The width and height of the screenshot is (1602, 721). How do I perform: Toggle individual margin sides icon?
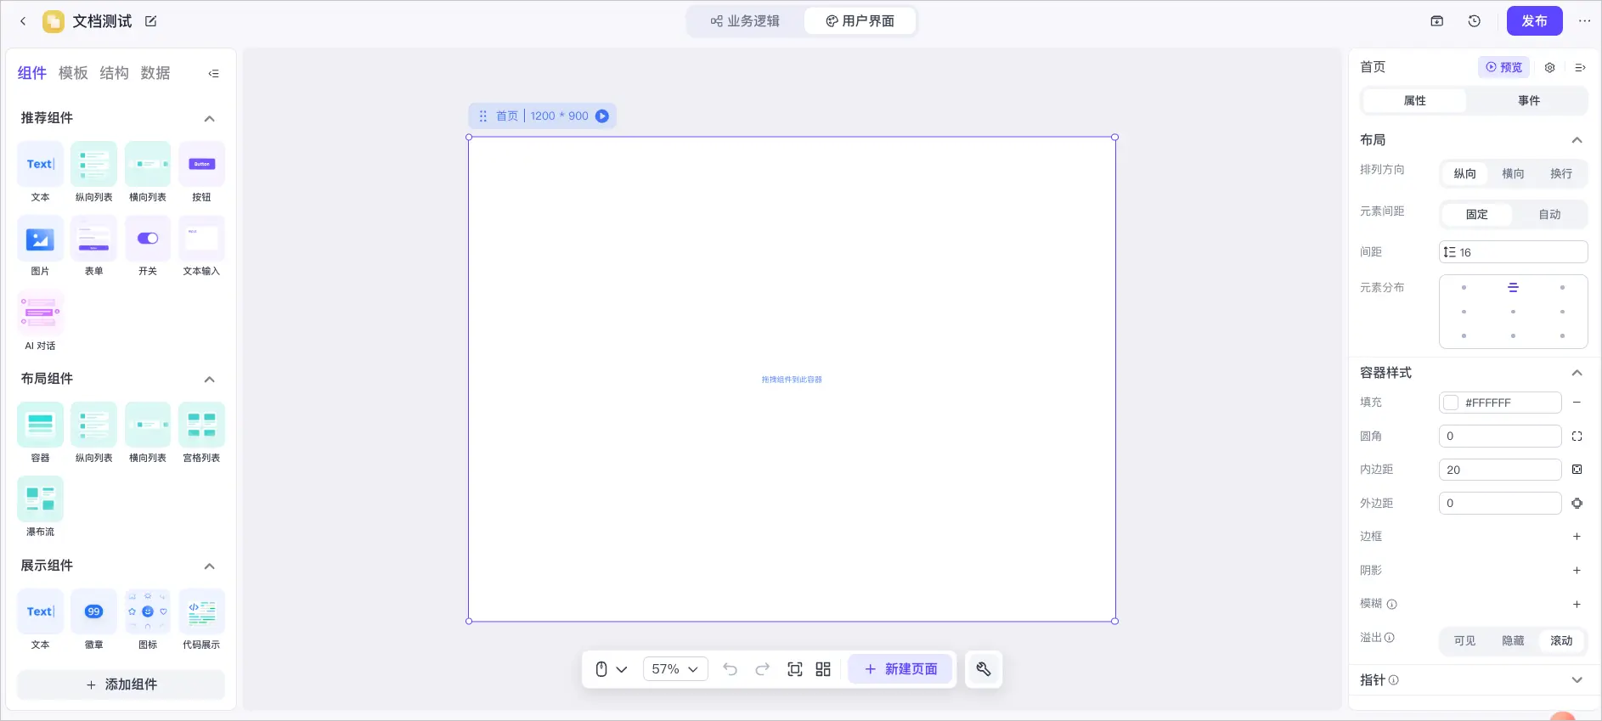(x=1577, y=504)
